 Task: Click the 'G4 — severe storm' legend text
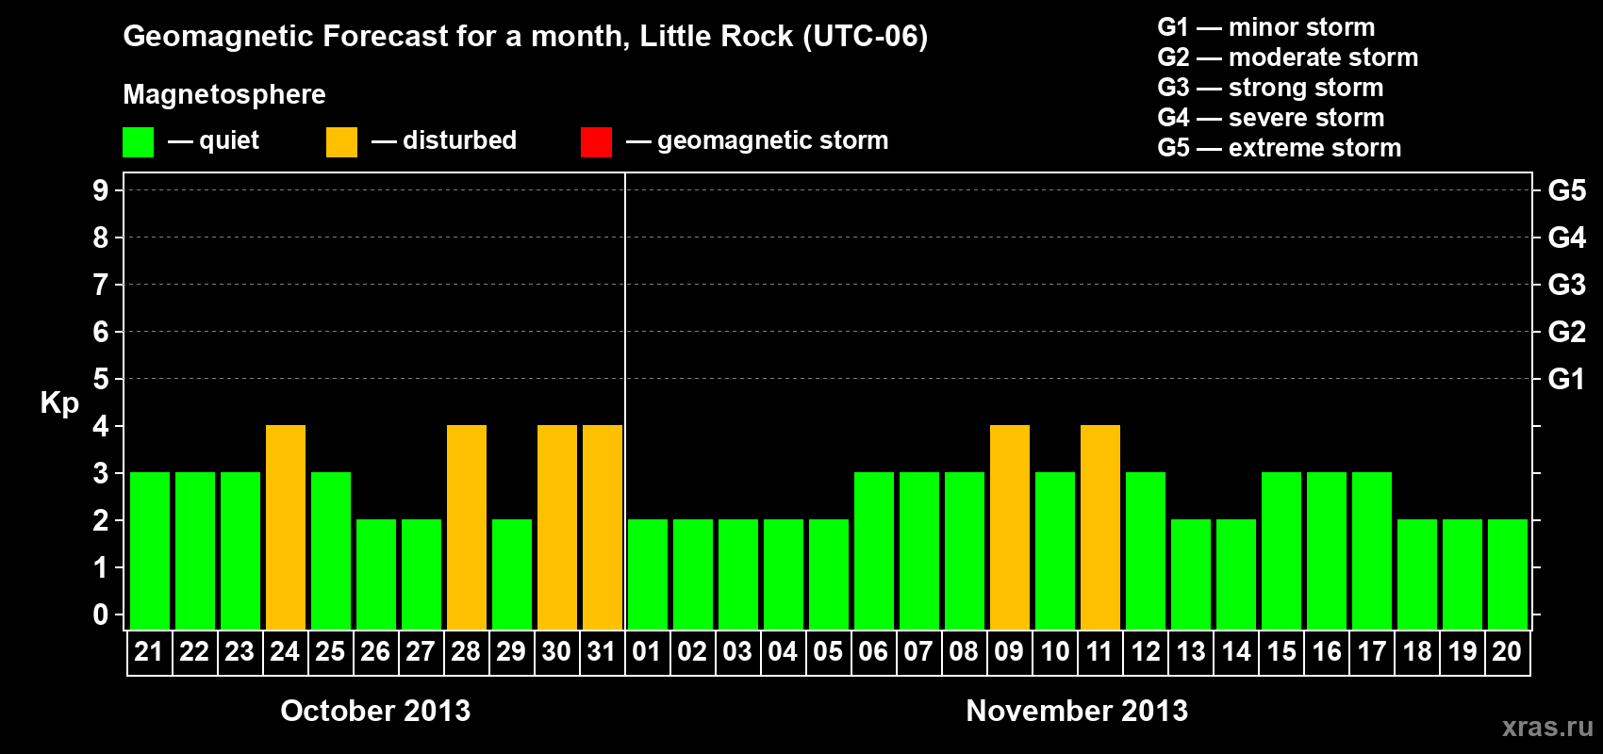pos(1271,118)
